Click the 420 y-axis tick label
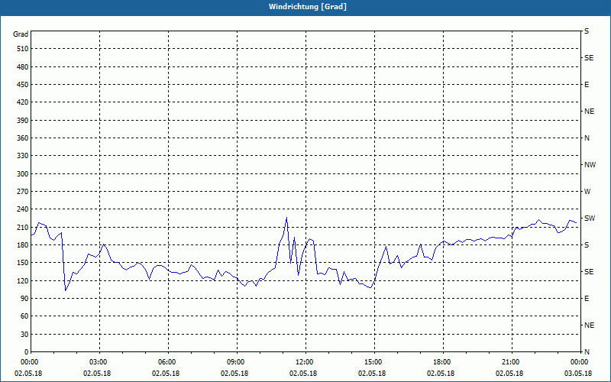The width and height of the screenshot is (611, 382). [23, 102]
